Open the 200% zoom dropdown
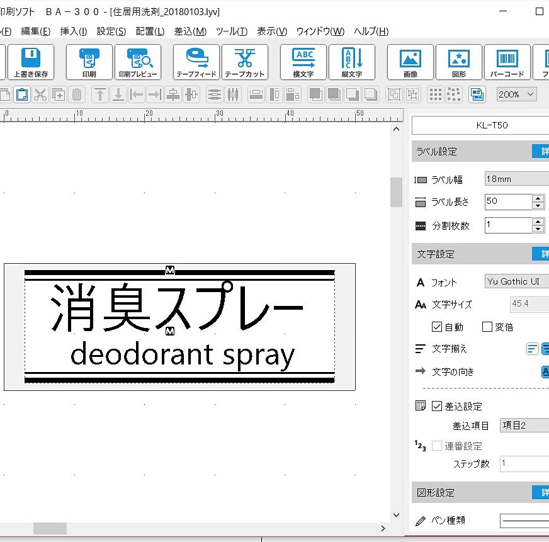Viewport: 549px width, 542px height. (516, 94)
